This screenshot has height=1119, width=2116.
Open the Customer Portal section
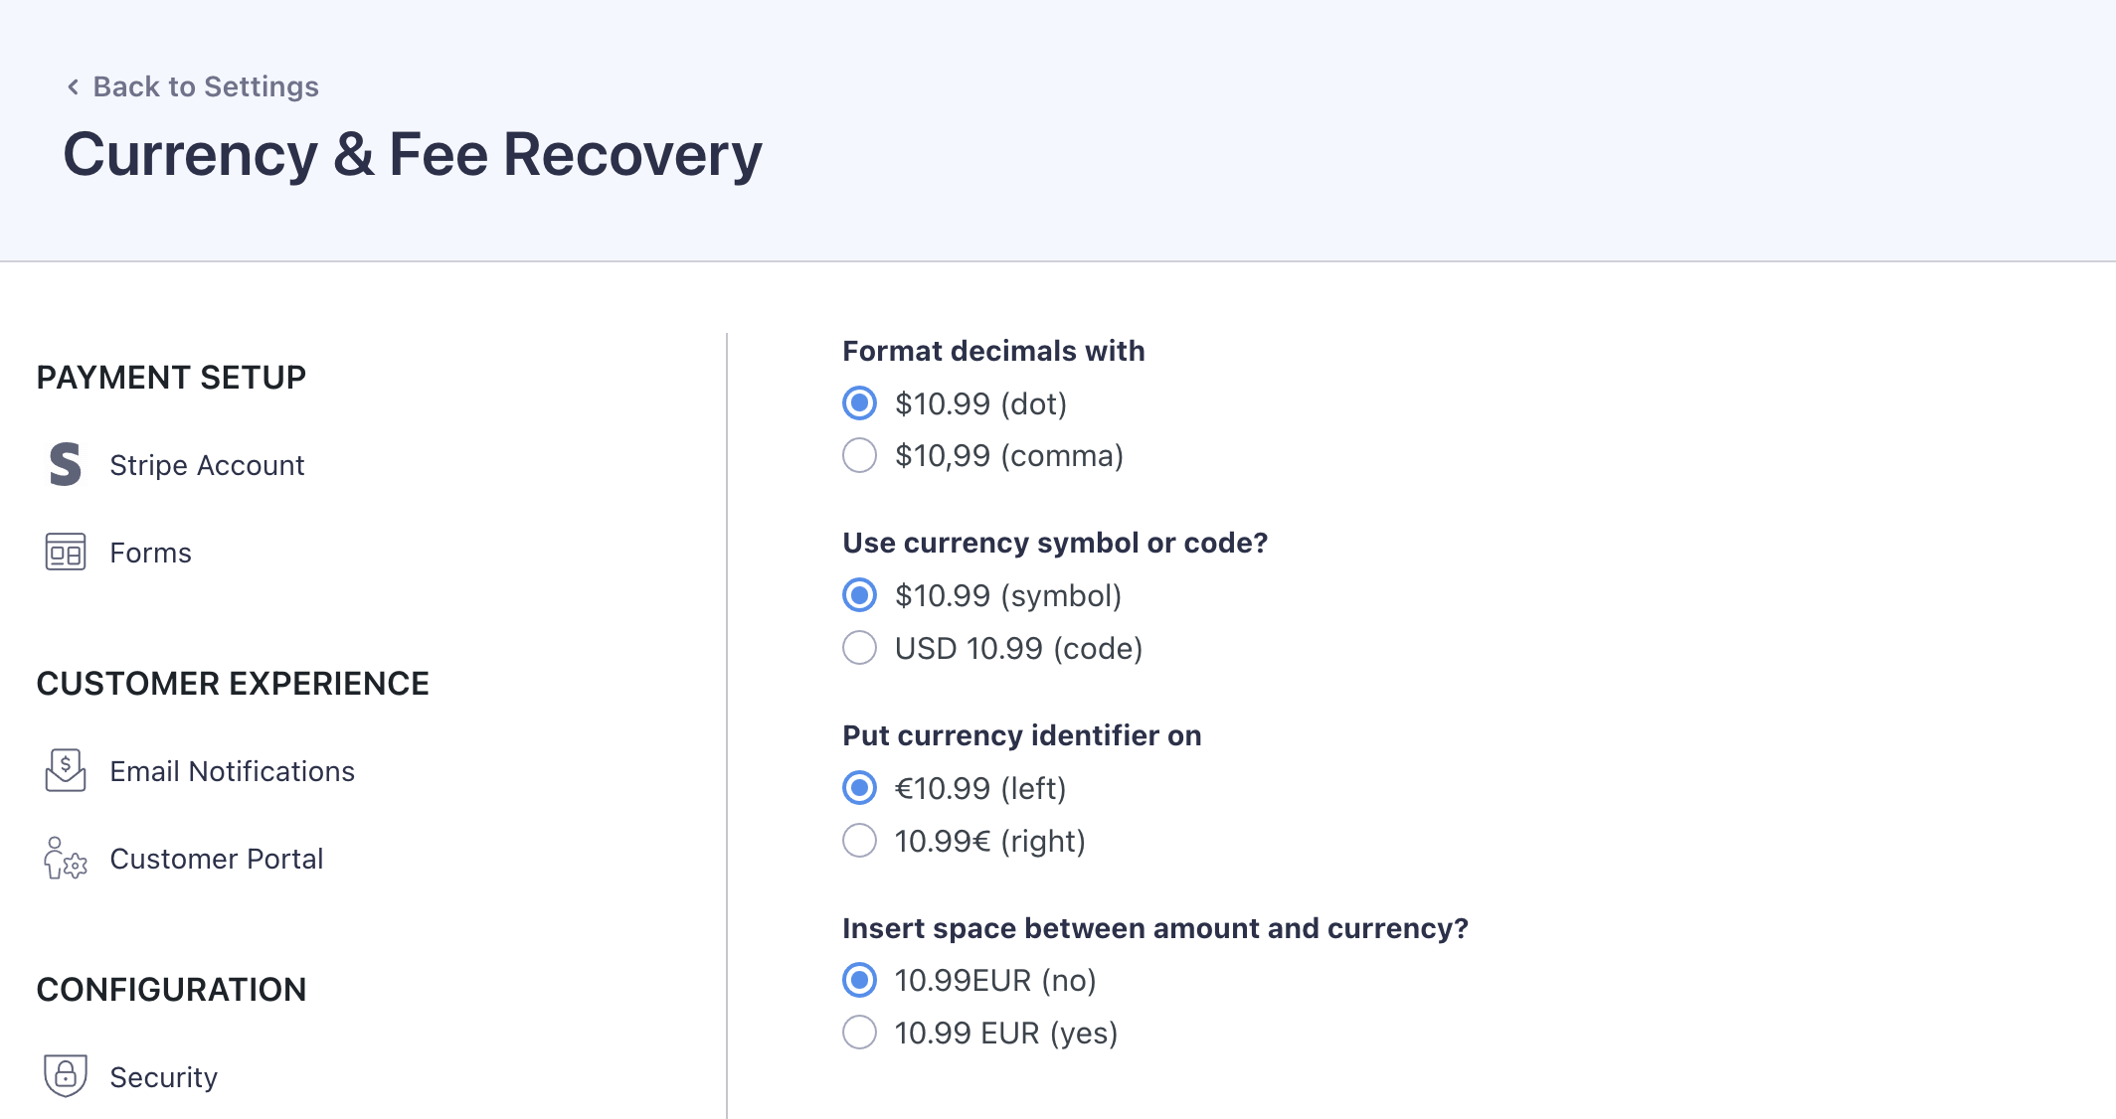coord(216,859)
